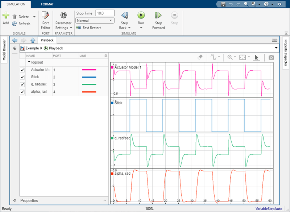Open the waveform tool dropdown arrow
Screen dimensions: 290x212
pyautogui.click(x=219, y=57)
